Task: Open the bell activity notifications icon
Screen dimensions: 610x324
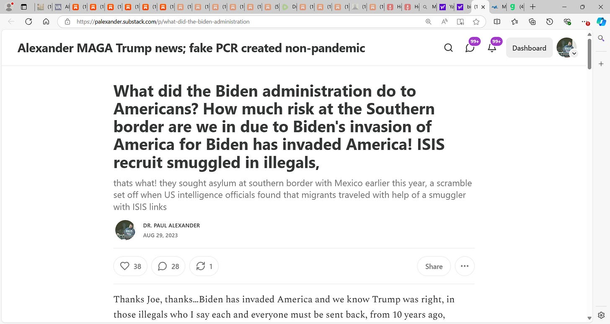Action: click(x=492, y=48)
